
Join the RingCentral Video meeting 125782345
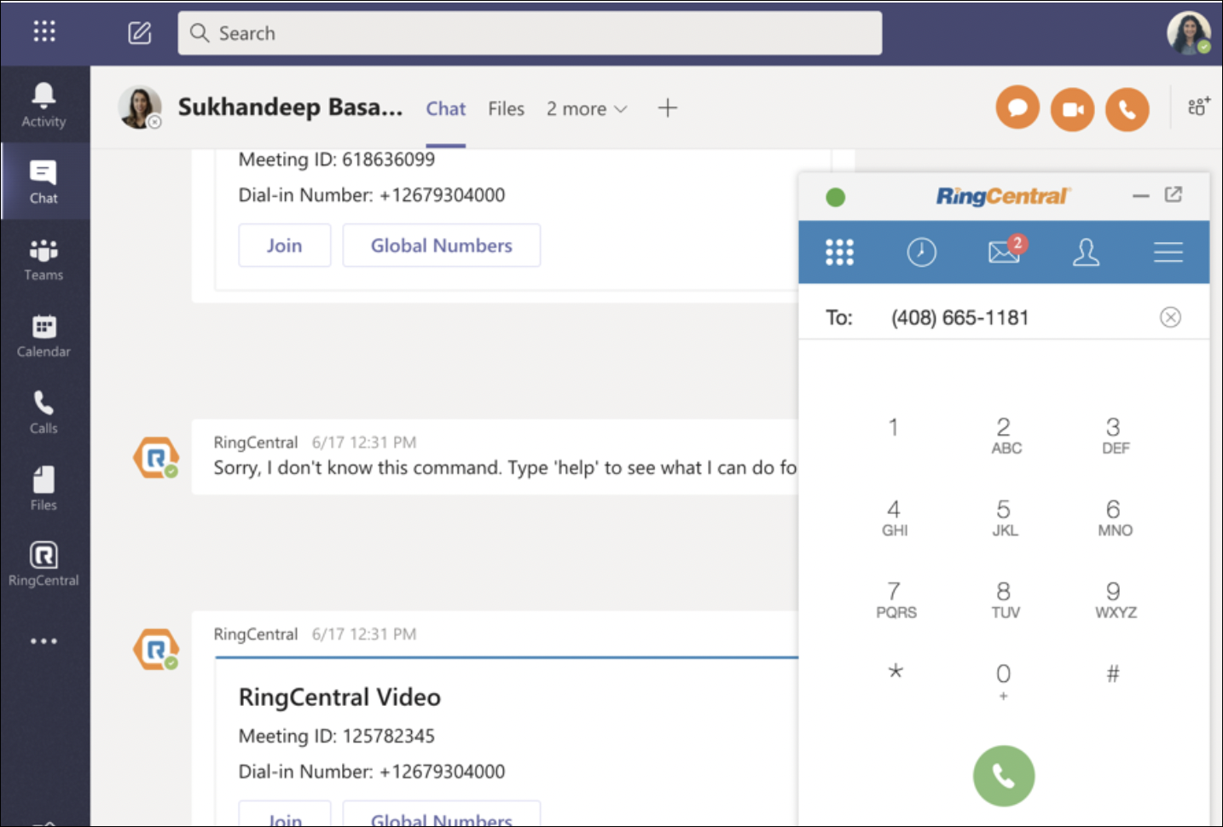[285, 817]
